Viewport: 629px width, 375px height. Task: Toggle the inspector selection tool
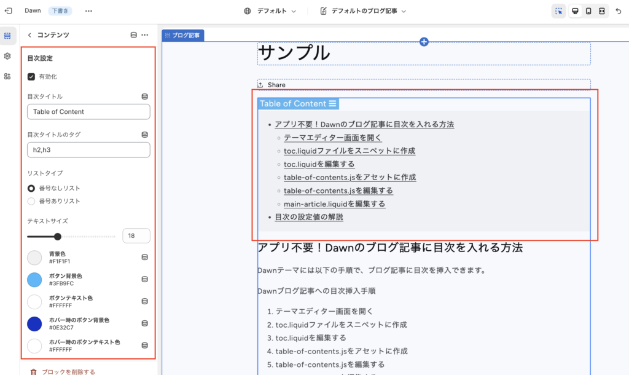[x=558, y=11]
